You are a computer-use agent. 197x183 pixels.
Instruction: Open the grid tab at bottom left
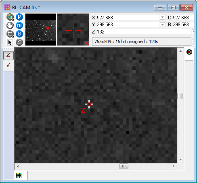pos(19,175)
